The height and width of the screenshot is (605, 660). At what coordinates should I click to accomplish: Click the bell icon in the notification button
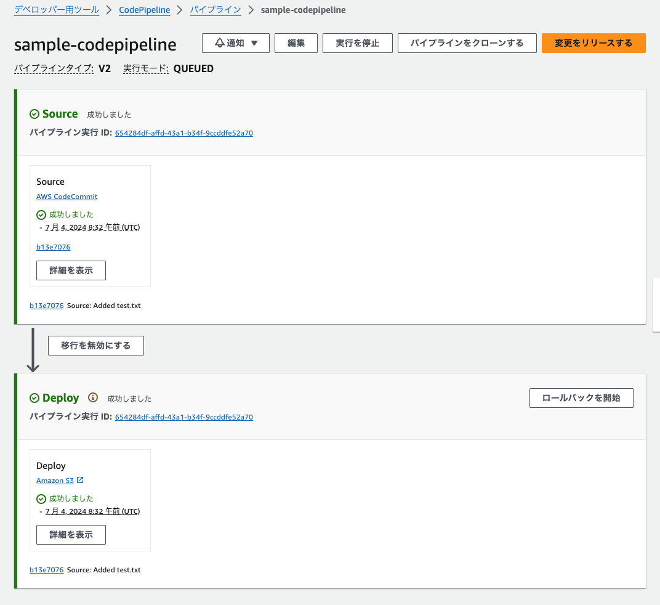(219, 43)
